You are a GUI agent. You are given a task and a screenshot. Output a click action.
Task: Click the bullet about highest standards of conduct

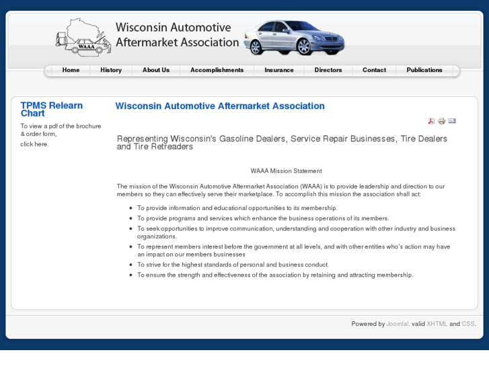coord(233,265)
